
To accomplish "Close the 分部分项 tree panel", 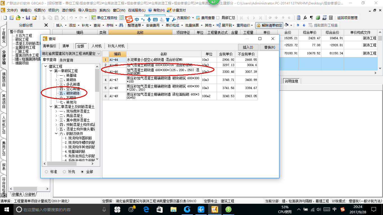I will (46, 25).
